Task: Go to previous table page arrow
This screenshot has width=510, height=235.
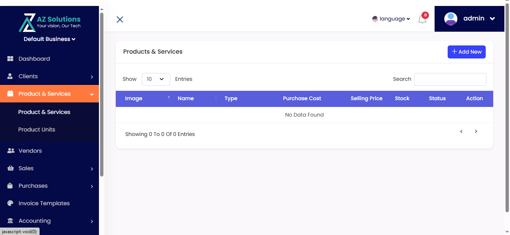Action: click(x=461, y=131)
